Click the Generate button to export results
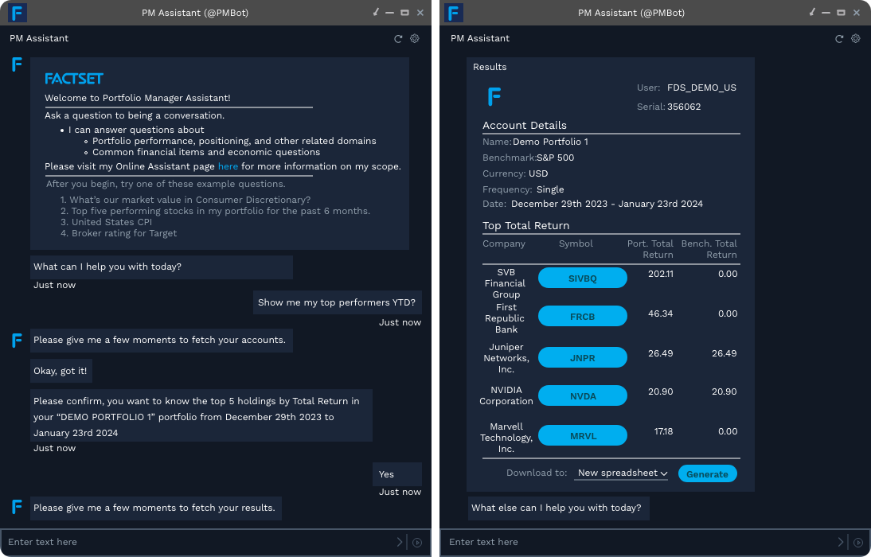This screenshot has height=557, width=871. pyautogui.click(x=707, y=473)
